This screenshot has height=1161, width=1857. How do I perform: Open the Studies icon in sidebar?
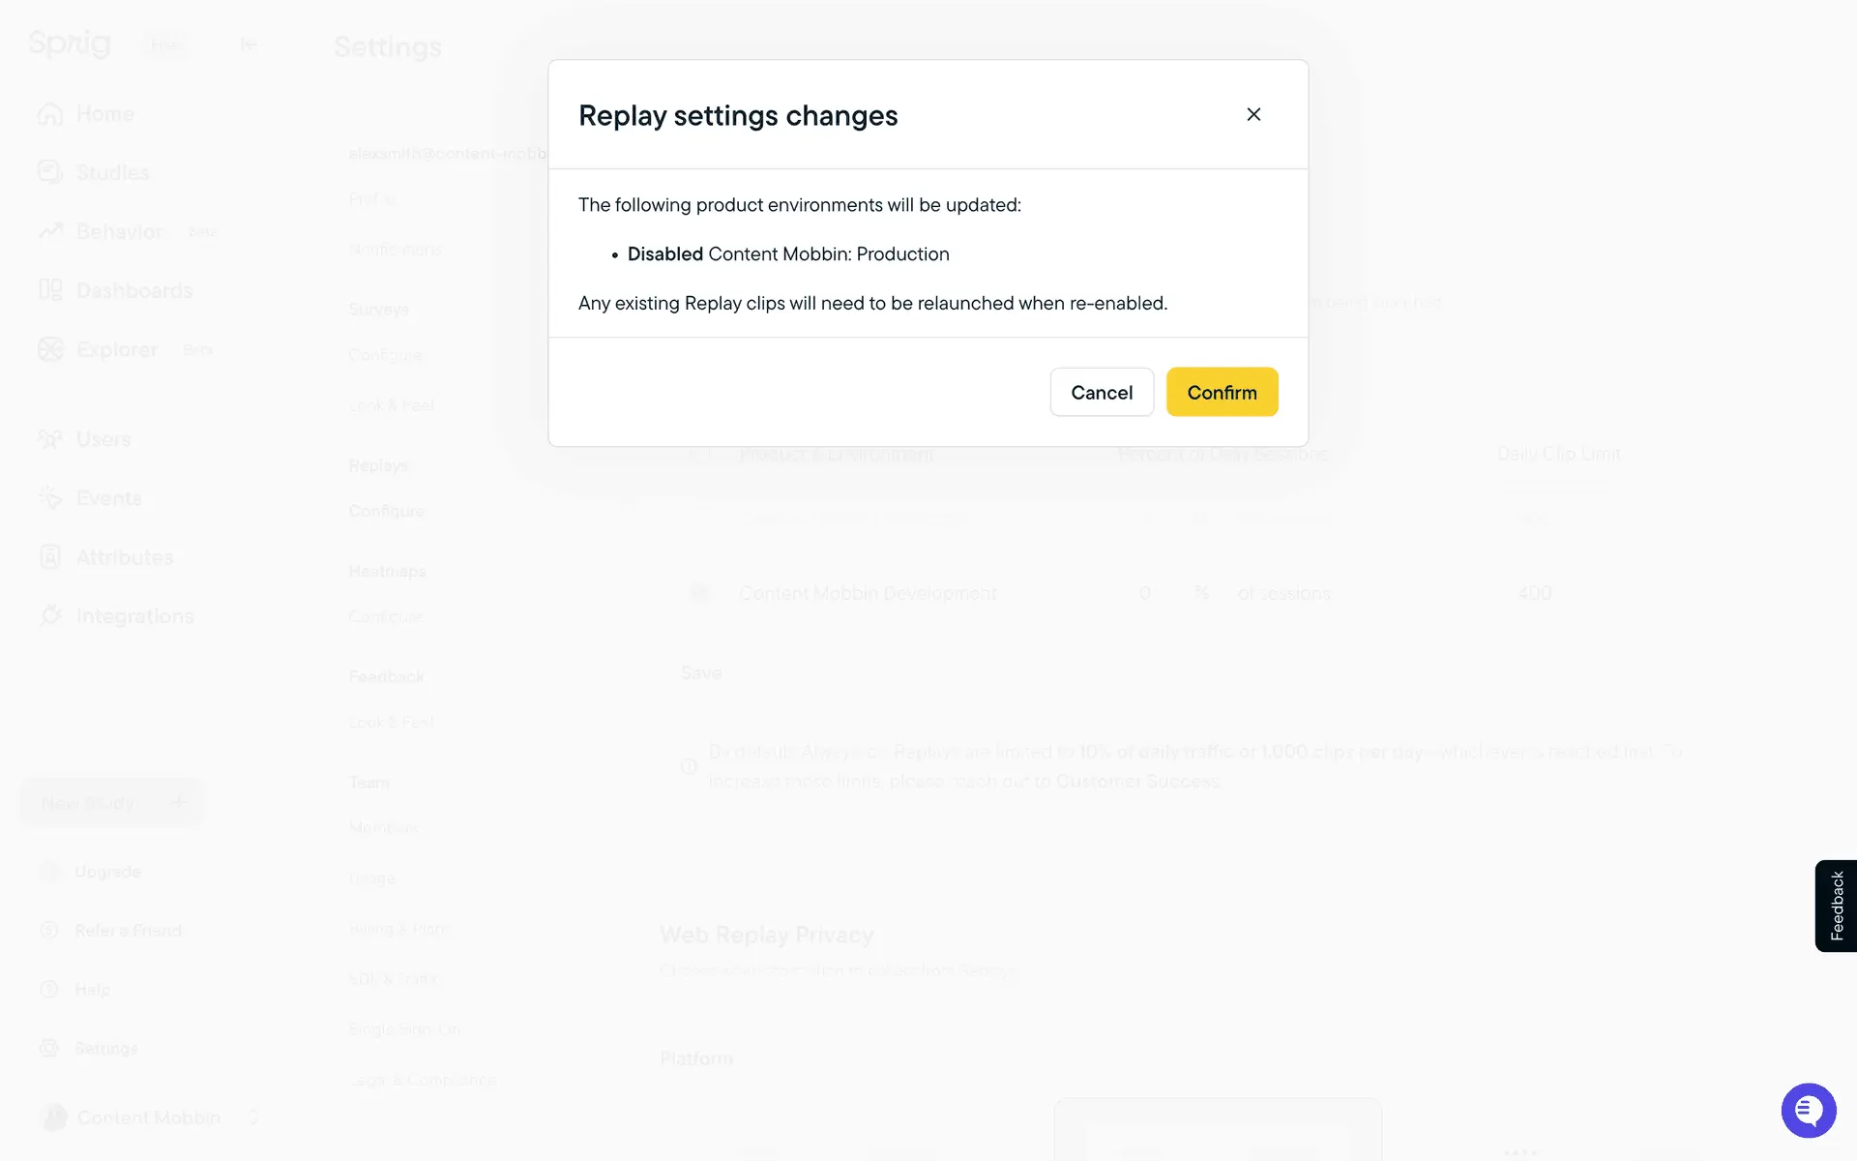[x=50, y=172]
